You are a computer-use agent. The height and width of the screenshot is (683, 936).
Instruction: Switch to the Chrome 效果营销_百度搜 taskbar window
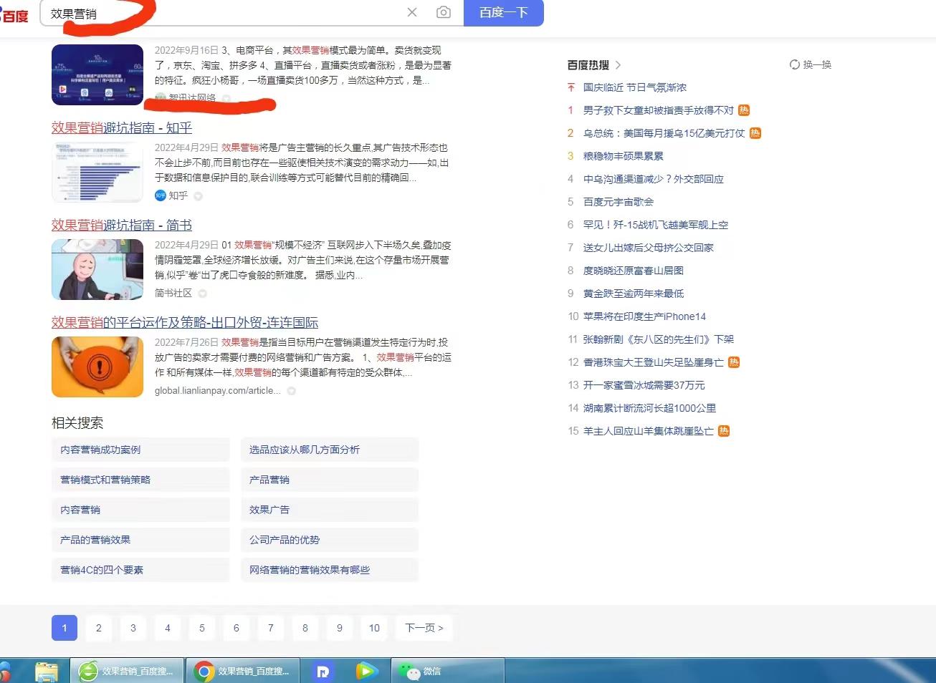(x=242, y=671)
